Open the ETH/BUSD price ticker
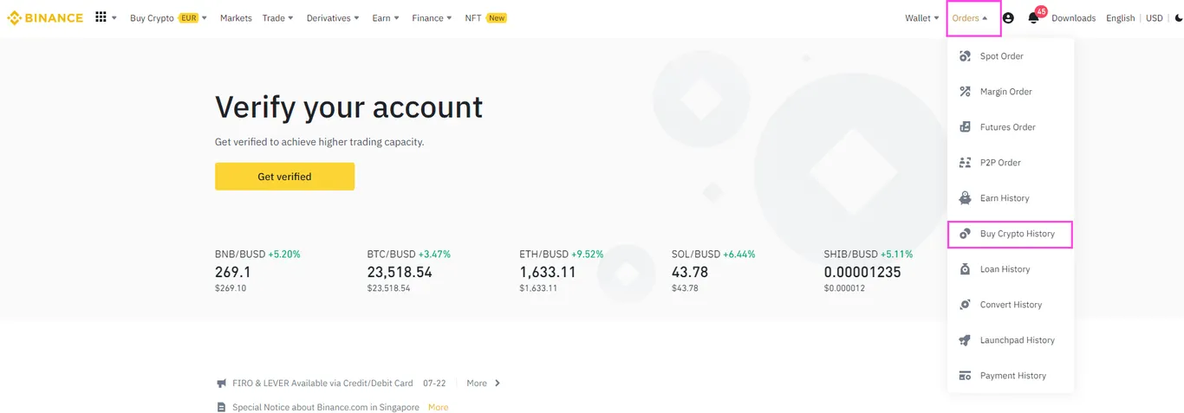1184x413 pixels. pos(562,271)
